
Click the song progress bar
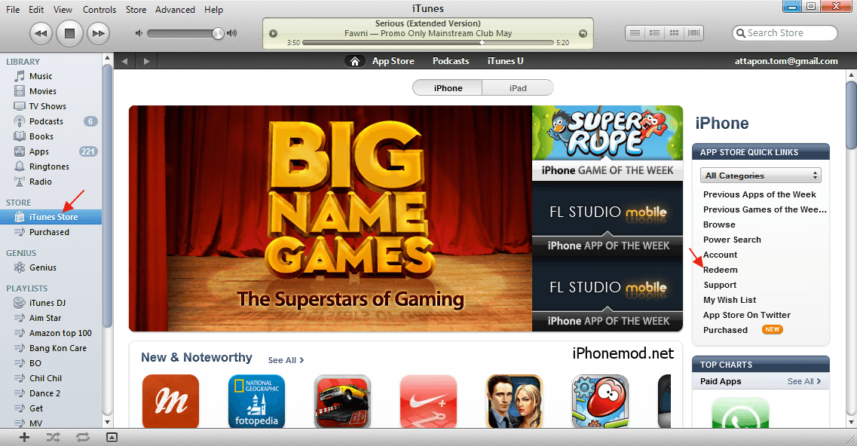(428, 42)
